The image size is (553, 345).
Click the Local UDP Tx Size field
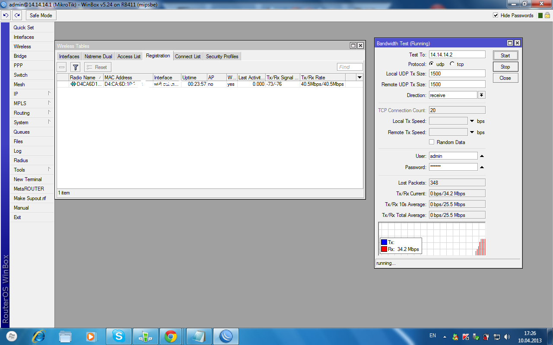point(457,74)
